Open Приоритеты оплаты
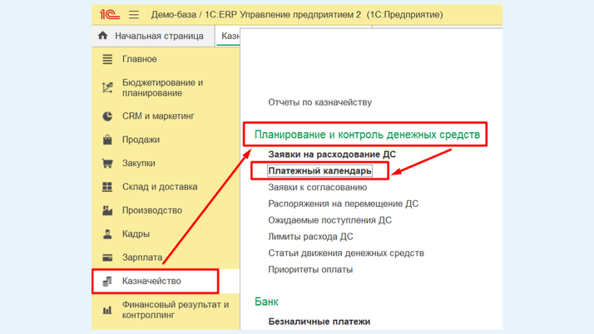 tap(310, 270)
